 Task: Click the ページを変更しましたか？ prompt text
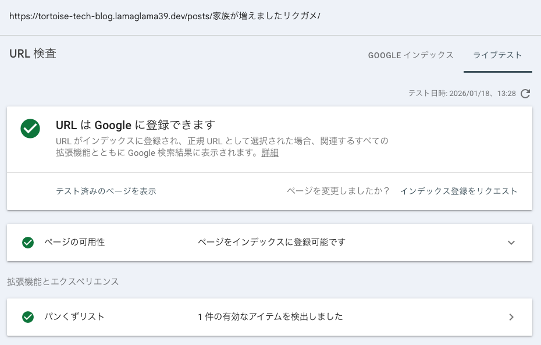[x=338, y=191]
